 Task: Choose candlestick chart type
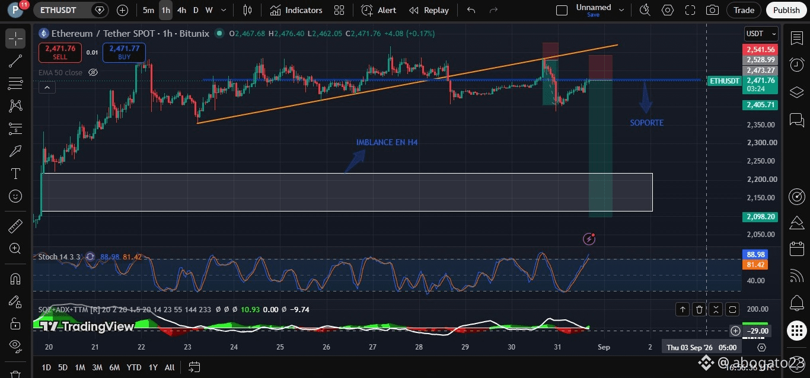pos(247,10)
